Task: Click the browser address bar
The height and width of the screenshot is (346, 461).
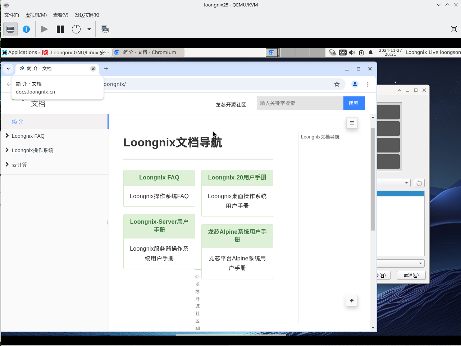Action: (x=223, y=84)
